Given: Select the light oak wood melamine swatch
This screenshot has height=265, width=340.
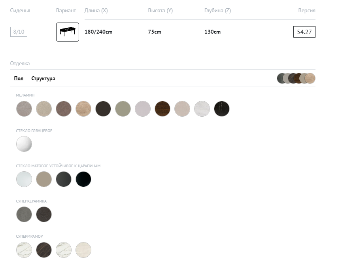Looking at the screenshot, I should [83, 108].
